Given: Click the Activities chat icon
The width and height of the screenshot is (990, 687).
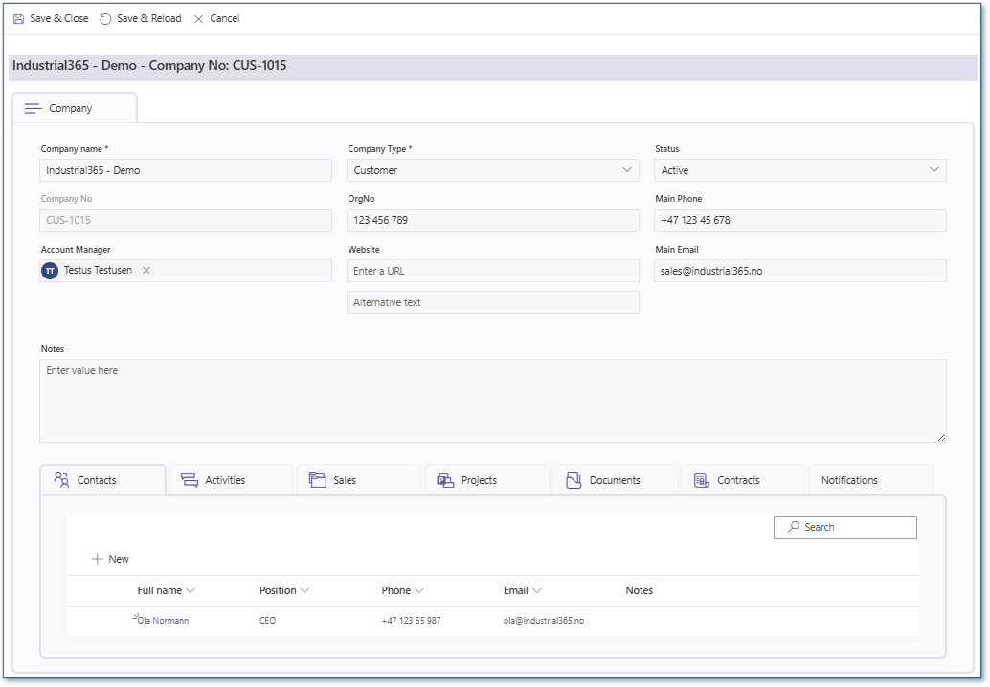Looking at the screenshot, I should (x=190, y=480).
